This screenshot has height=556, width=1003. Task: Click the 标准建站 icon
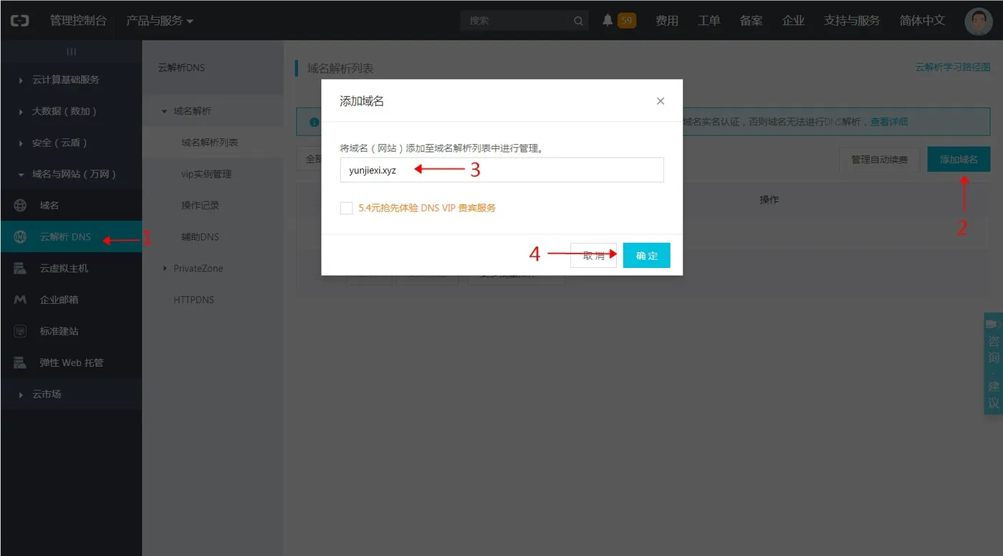[x=20, y=332]
